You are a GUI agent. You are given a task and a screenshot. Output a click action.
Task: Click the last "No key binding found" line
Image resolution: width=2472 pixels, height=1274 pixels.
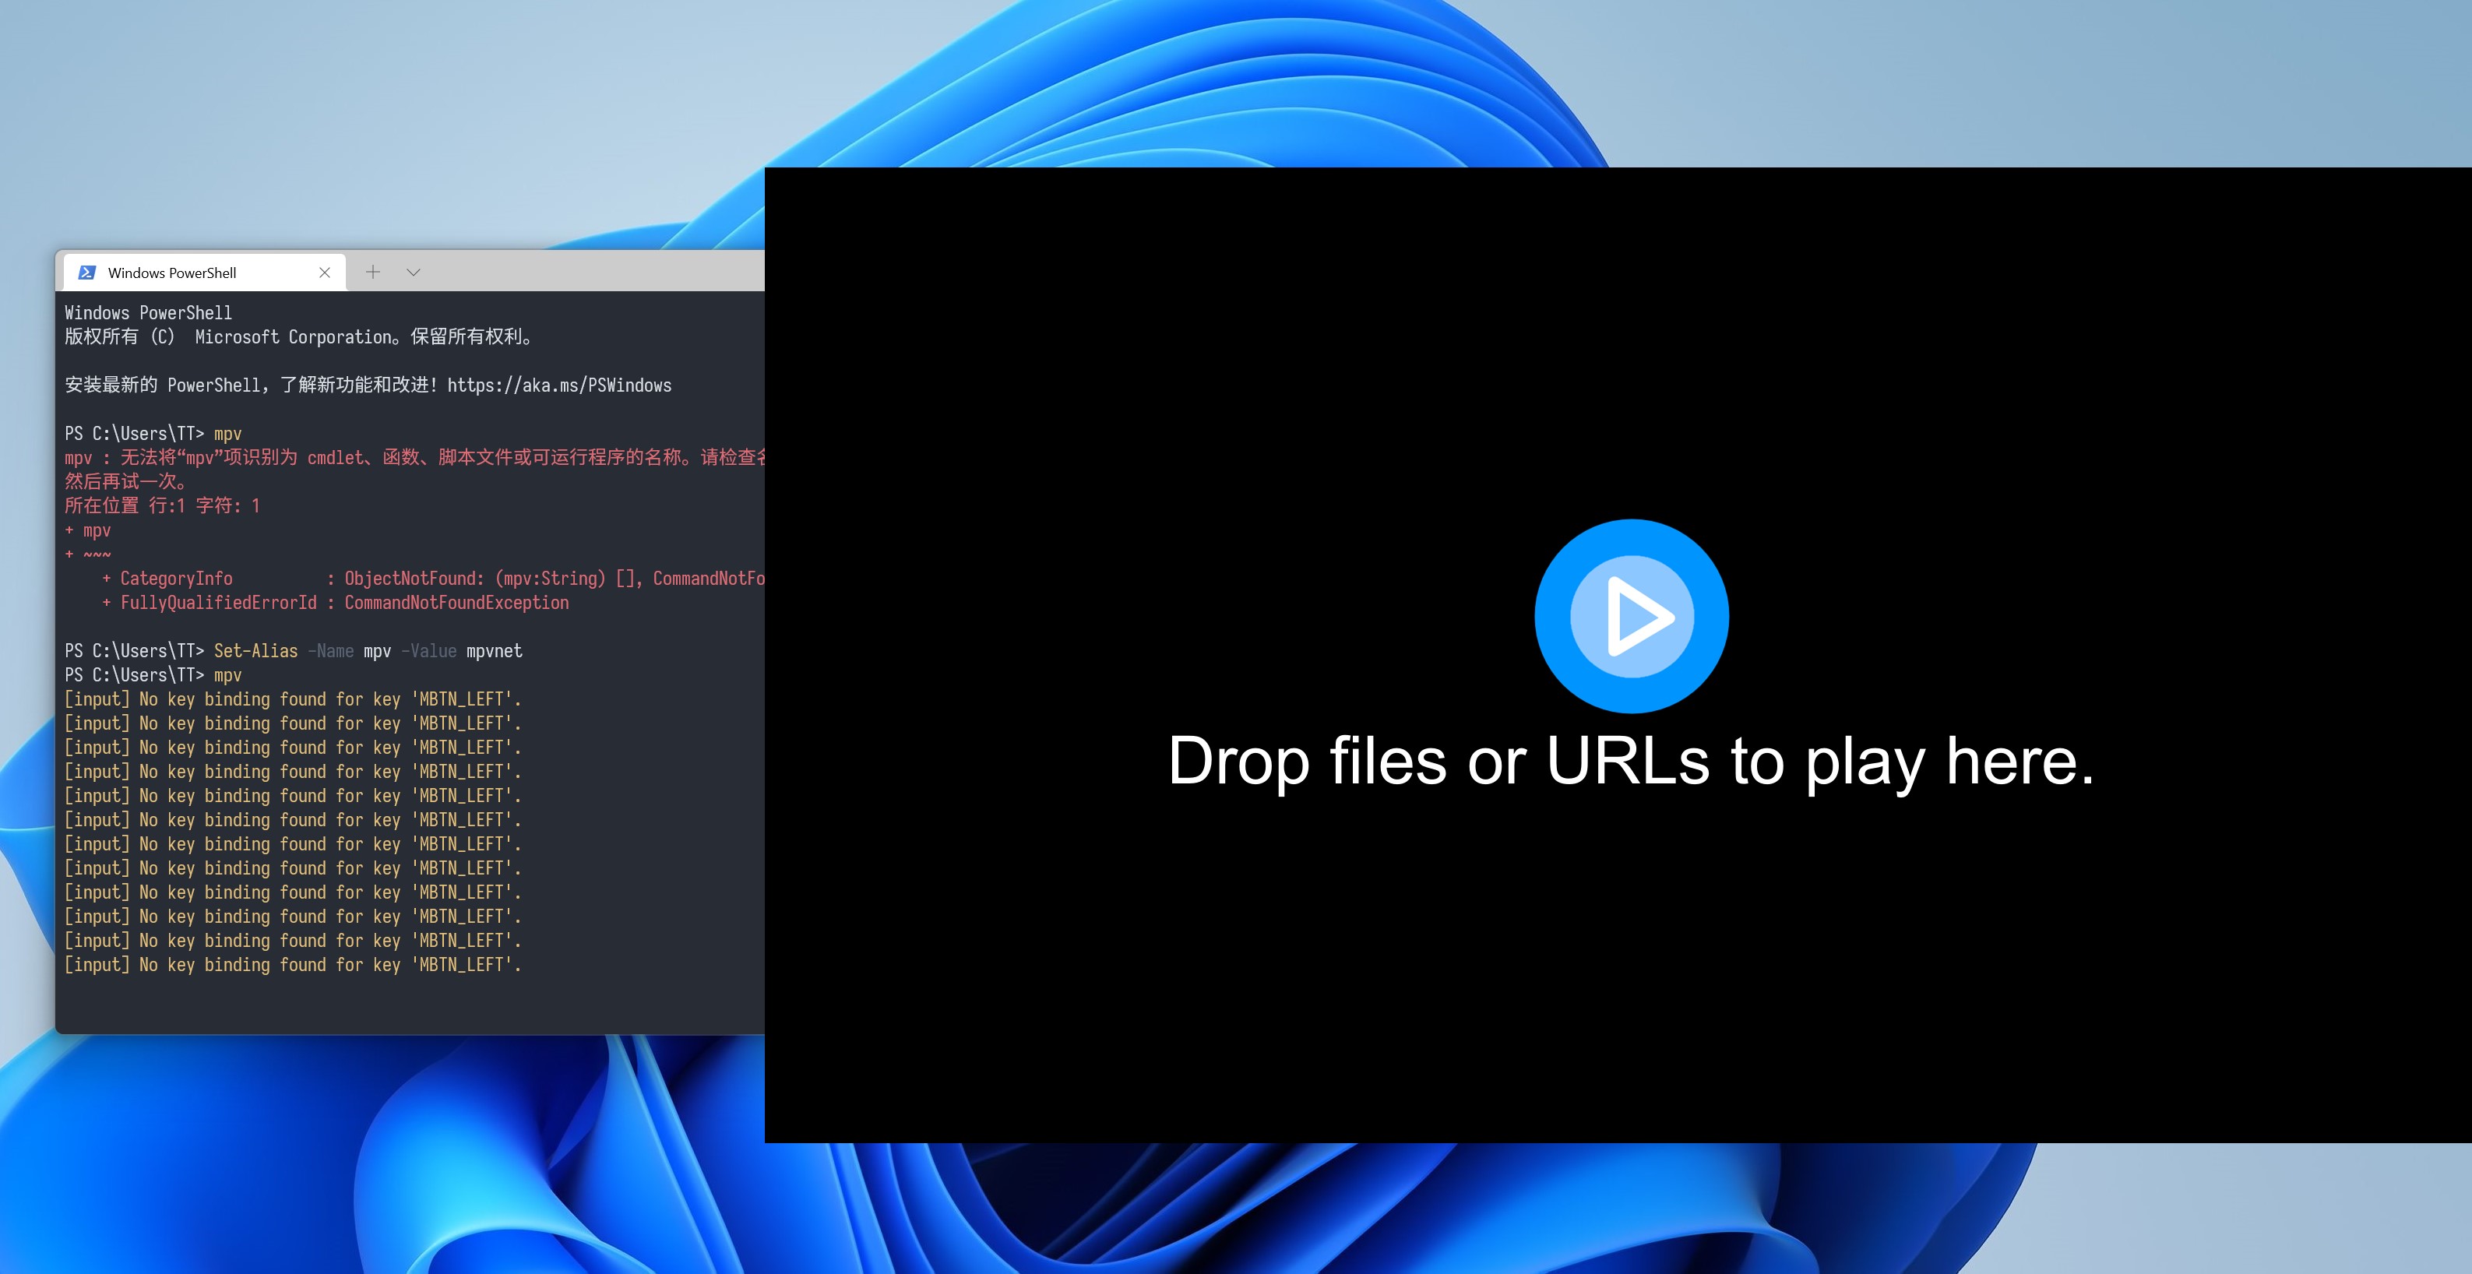pos(293,965)
